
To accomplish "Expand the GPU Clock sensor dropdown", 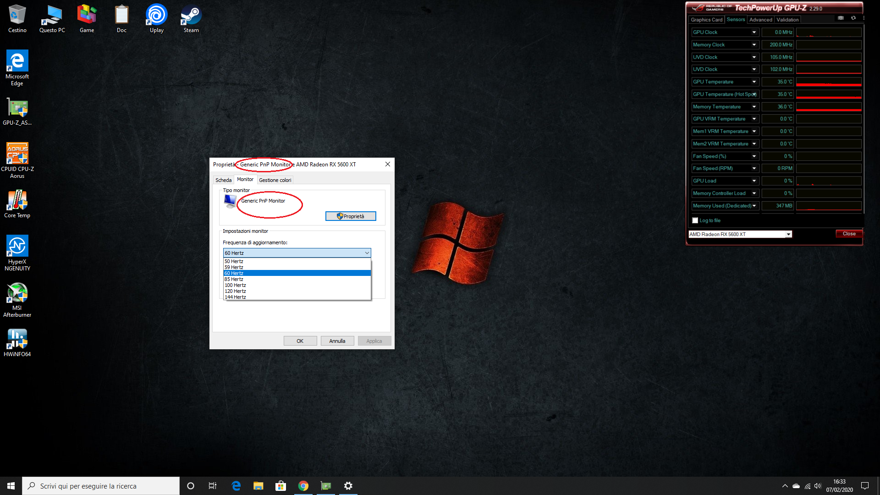I will pos(754,32).
